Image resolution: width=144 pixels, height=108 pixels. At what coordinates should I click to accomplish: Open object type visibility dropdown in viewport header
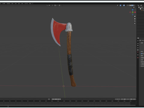coord(118,5)
